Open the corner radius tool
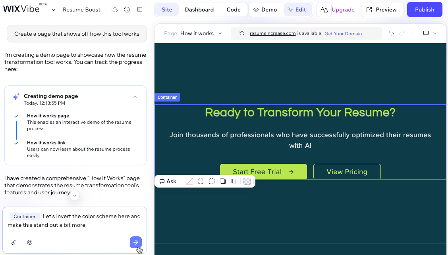The height and width of the screenshot is (255, 448). pos(201,181)
